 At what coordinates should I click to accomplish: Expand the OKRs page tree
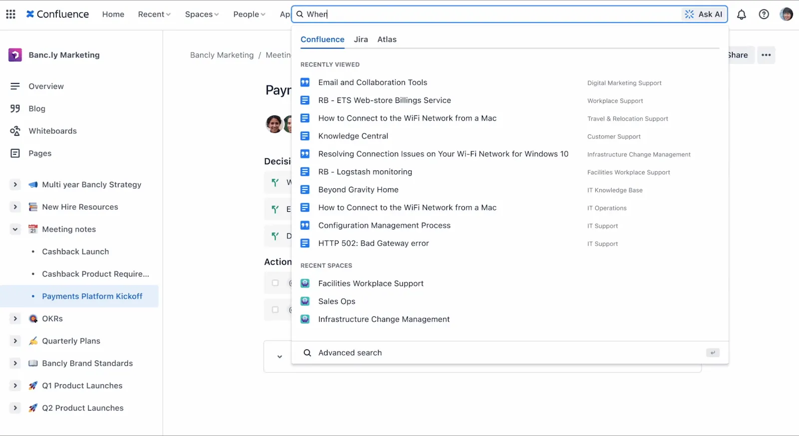pos(15,319)
